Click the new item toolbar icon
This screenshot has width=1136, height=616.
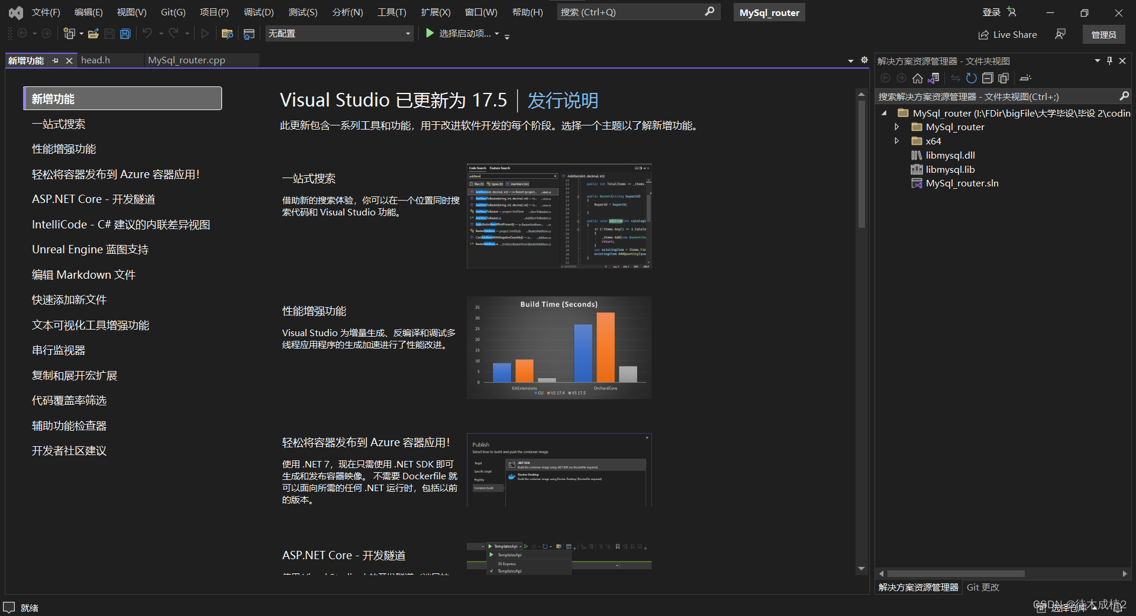click(69, 34)
